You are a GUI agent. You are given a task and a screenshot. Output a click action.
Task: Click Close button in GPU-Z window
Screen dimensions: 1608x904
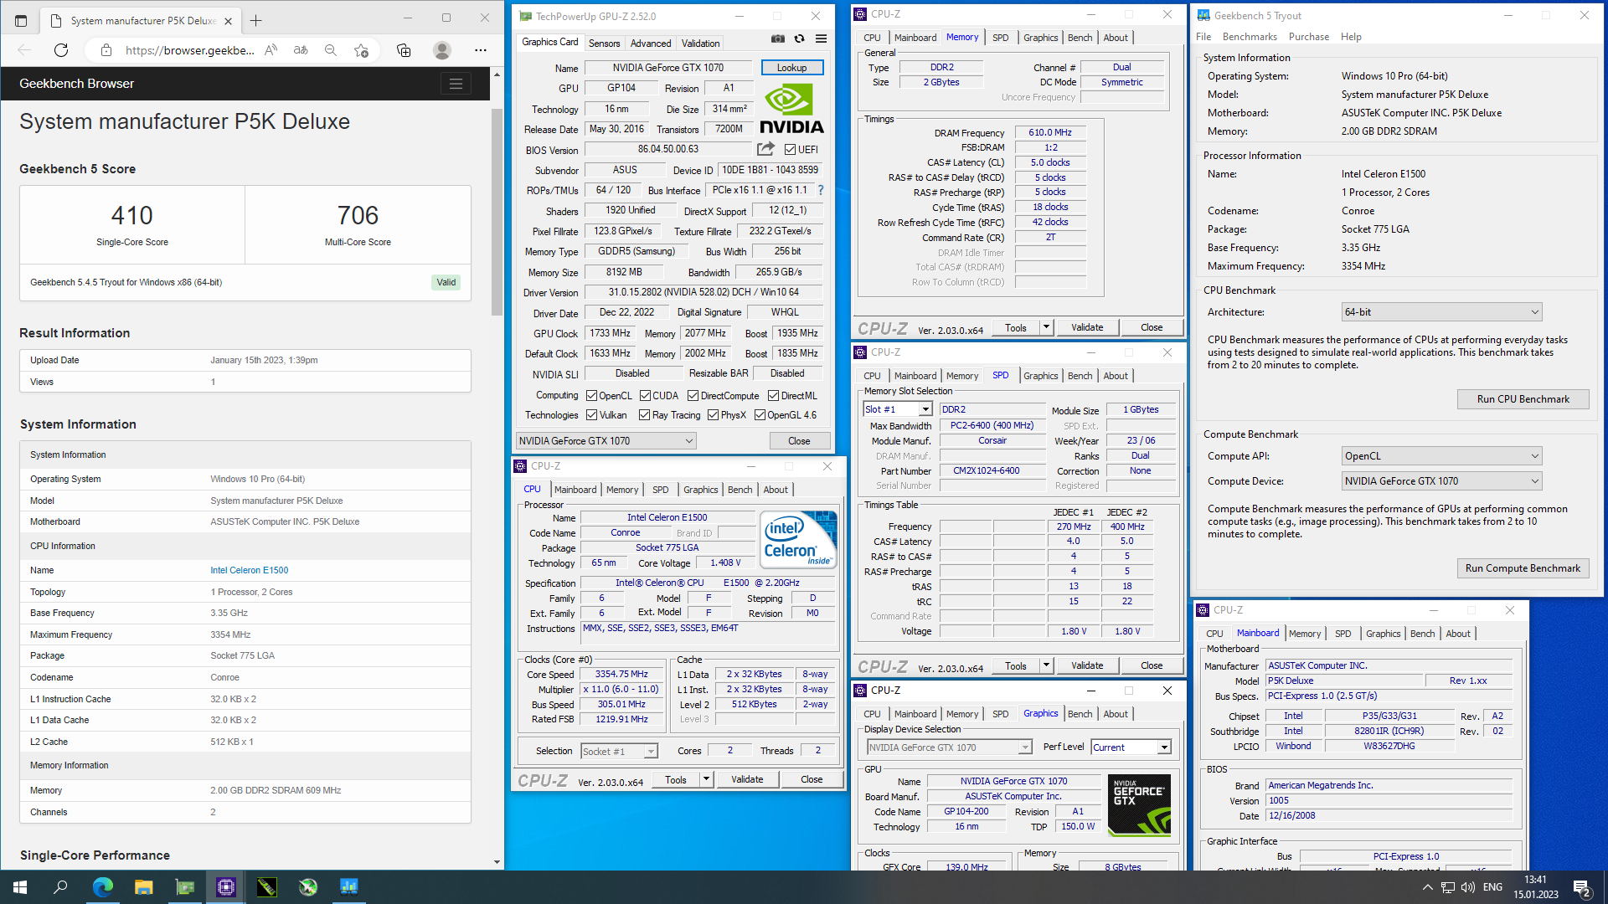799,441
